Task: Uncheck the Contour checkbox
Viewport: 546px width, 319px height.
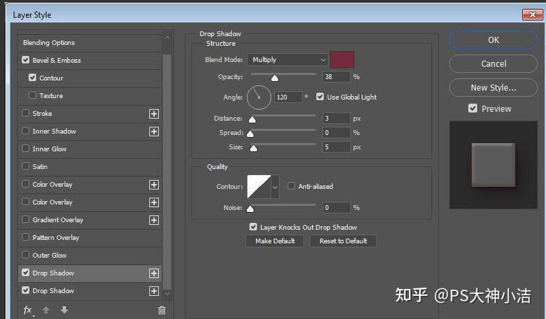Action: 33,77
